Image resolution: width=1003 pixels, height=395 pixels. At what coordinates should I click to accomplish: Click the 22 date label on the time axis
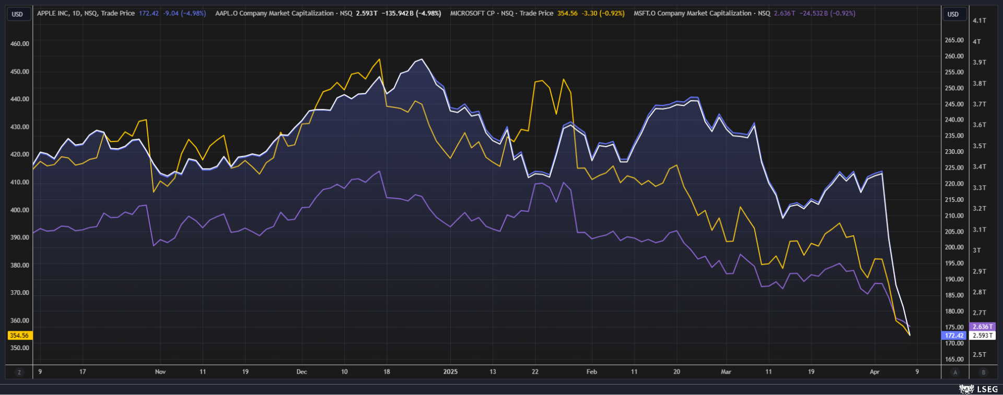(535, 372)
